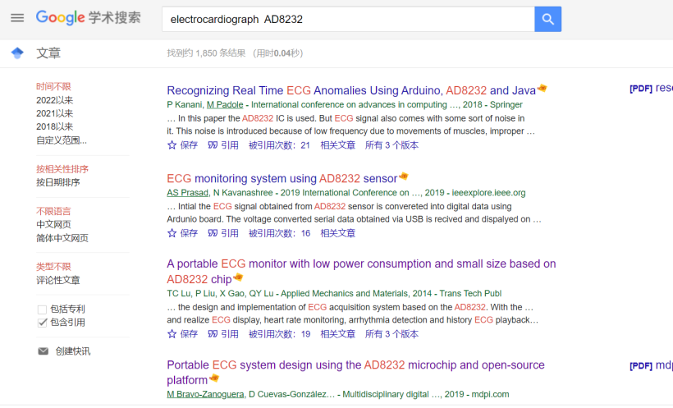Click the 文章 heading

[x=48, y=53]
